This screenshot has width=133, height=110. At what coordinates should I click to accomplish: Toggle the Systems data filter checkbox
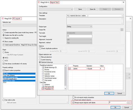[43, 84]
